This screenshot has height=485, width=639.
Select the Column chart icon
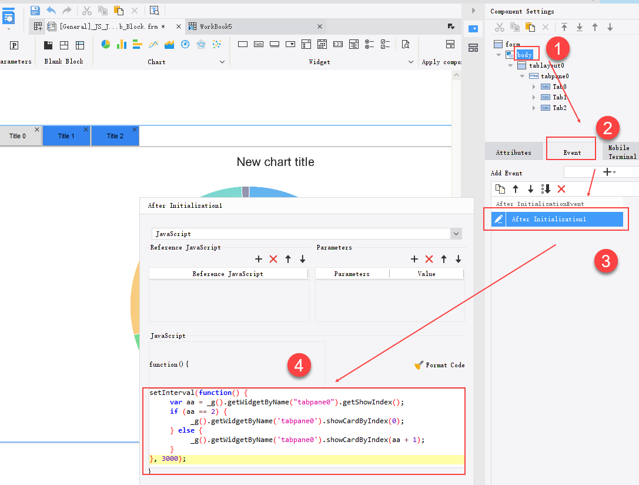click(122, 44)
